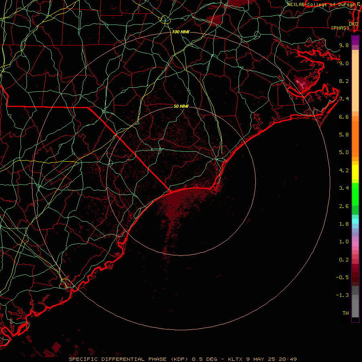Click the 6.6 scale value

tap(344, 117)
